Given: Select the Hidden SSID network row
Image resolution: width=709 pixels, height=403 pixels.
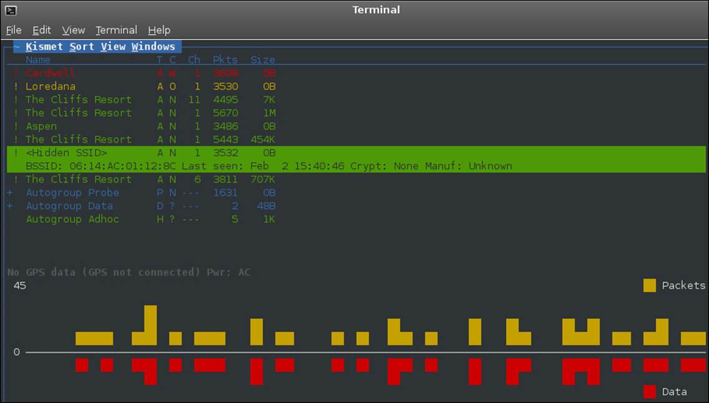Looking at the screenshot, I should [x=356, y=152].
